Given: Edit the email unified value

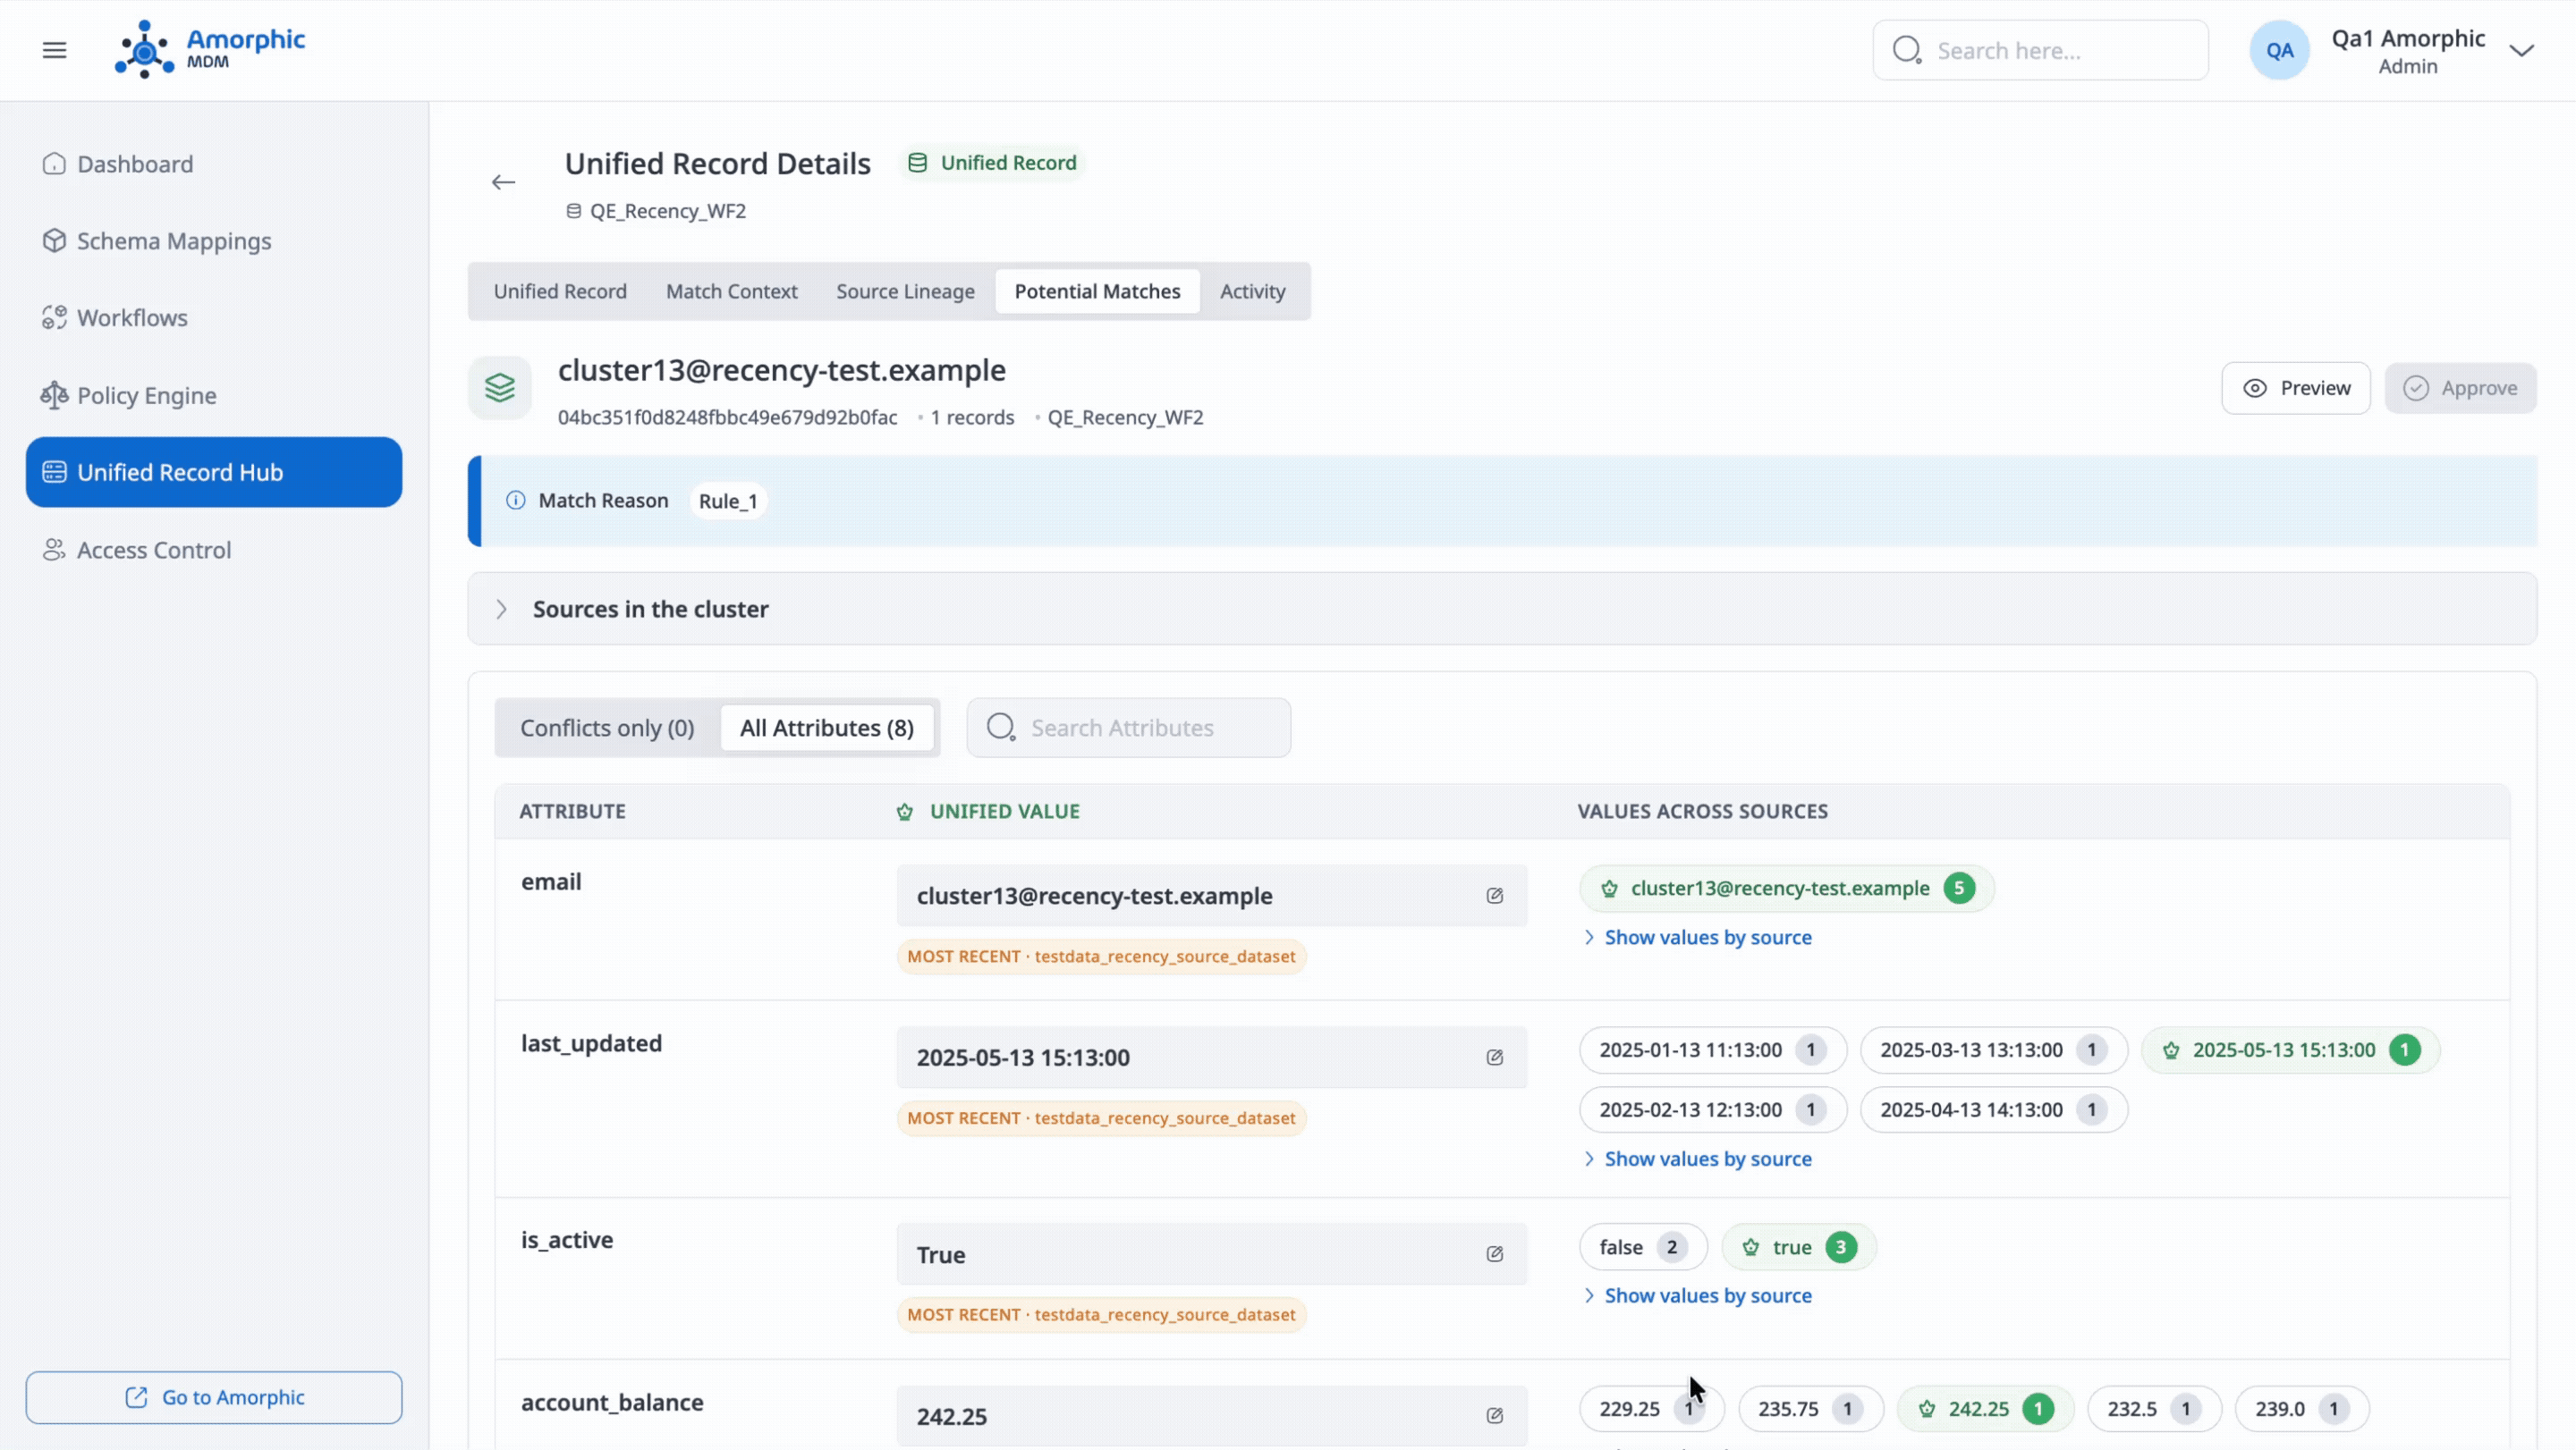Looking at the screenshot, I should tap(1494, 896).
